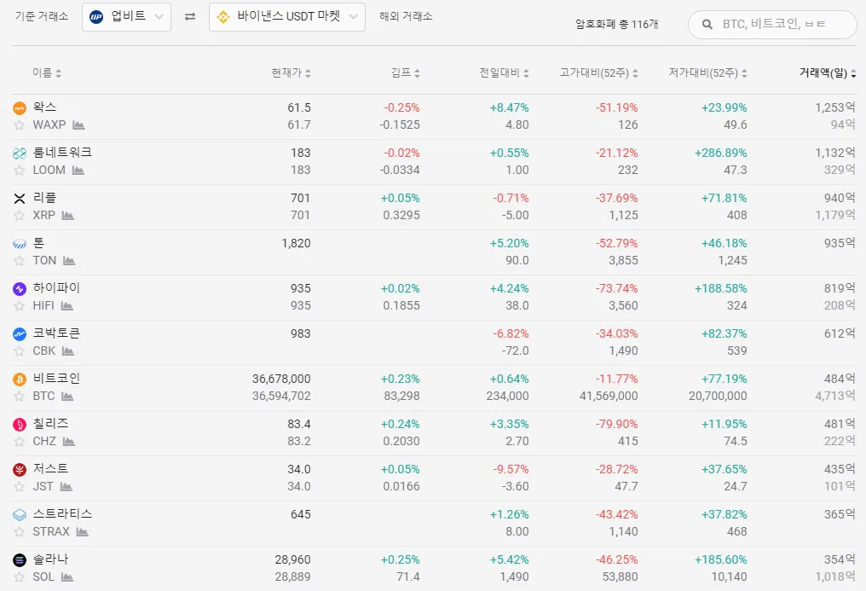Focus the BTC, 비트코인 search field

point(772,24)
